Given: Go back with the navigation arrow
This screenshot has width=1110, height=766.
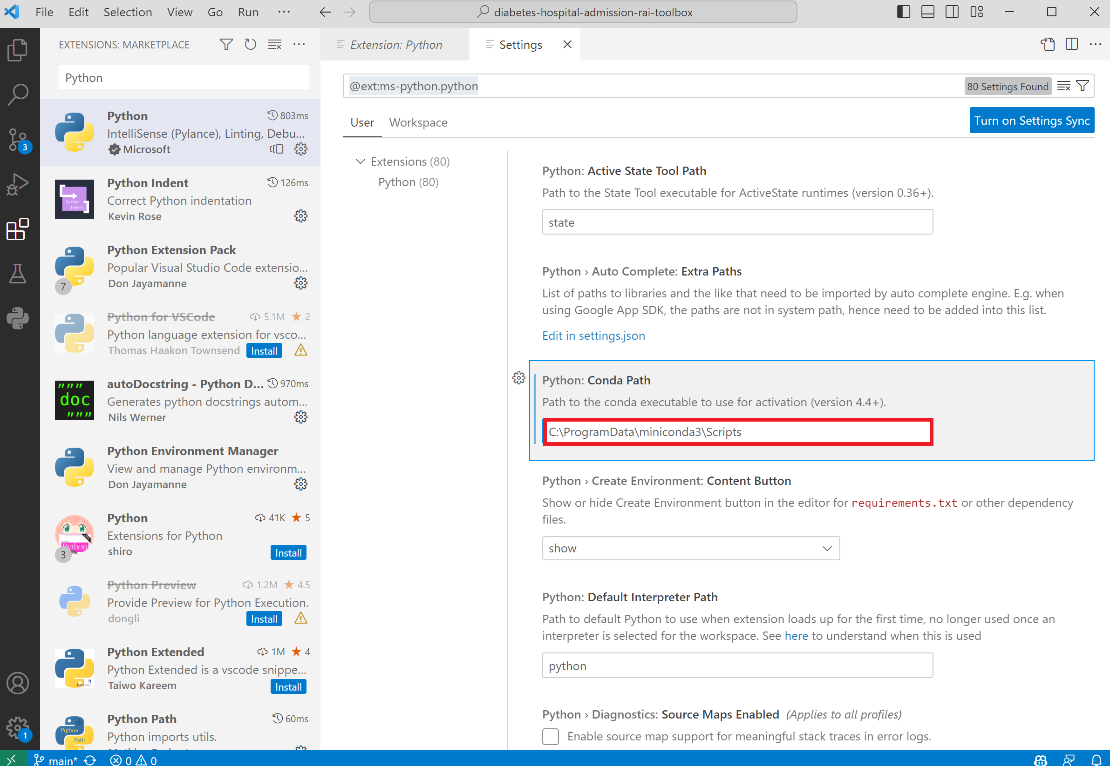Looking at the screenshot, I should [x=325, y=12].
